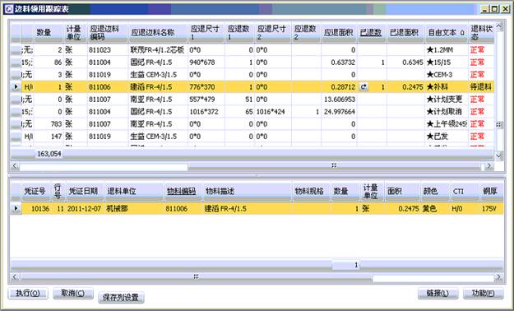Viewport: 514px width, 311px height.
Task: Select cell ★计划取消
Action: [x=447, y=112]
